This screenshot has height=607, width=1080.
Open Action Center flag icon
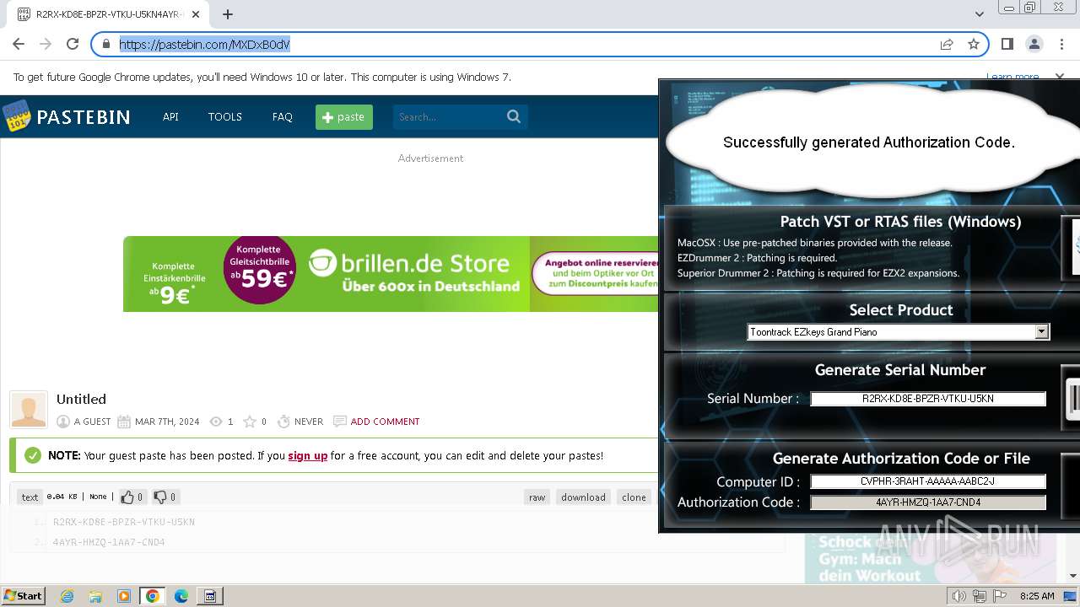pos(1000,596)
